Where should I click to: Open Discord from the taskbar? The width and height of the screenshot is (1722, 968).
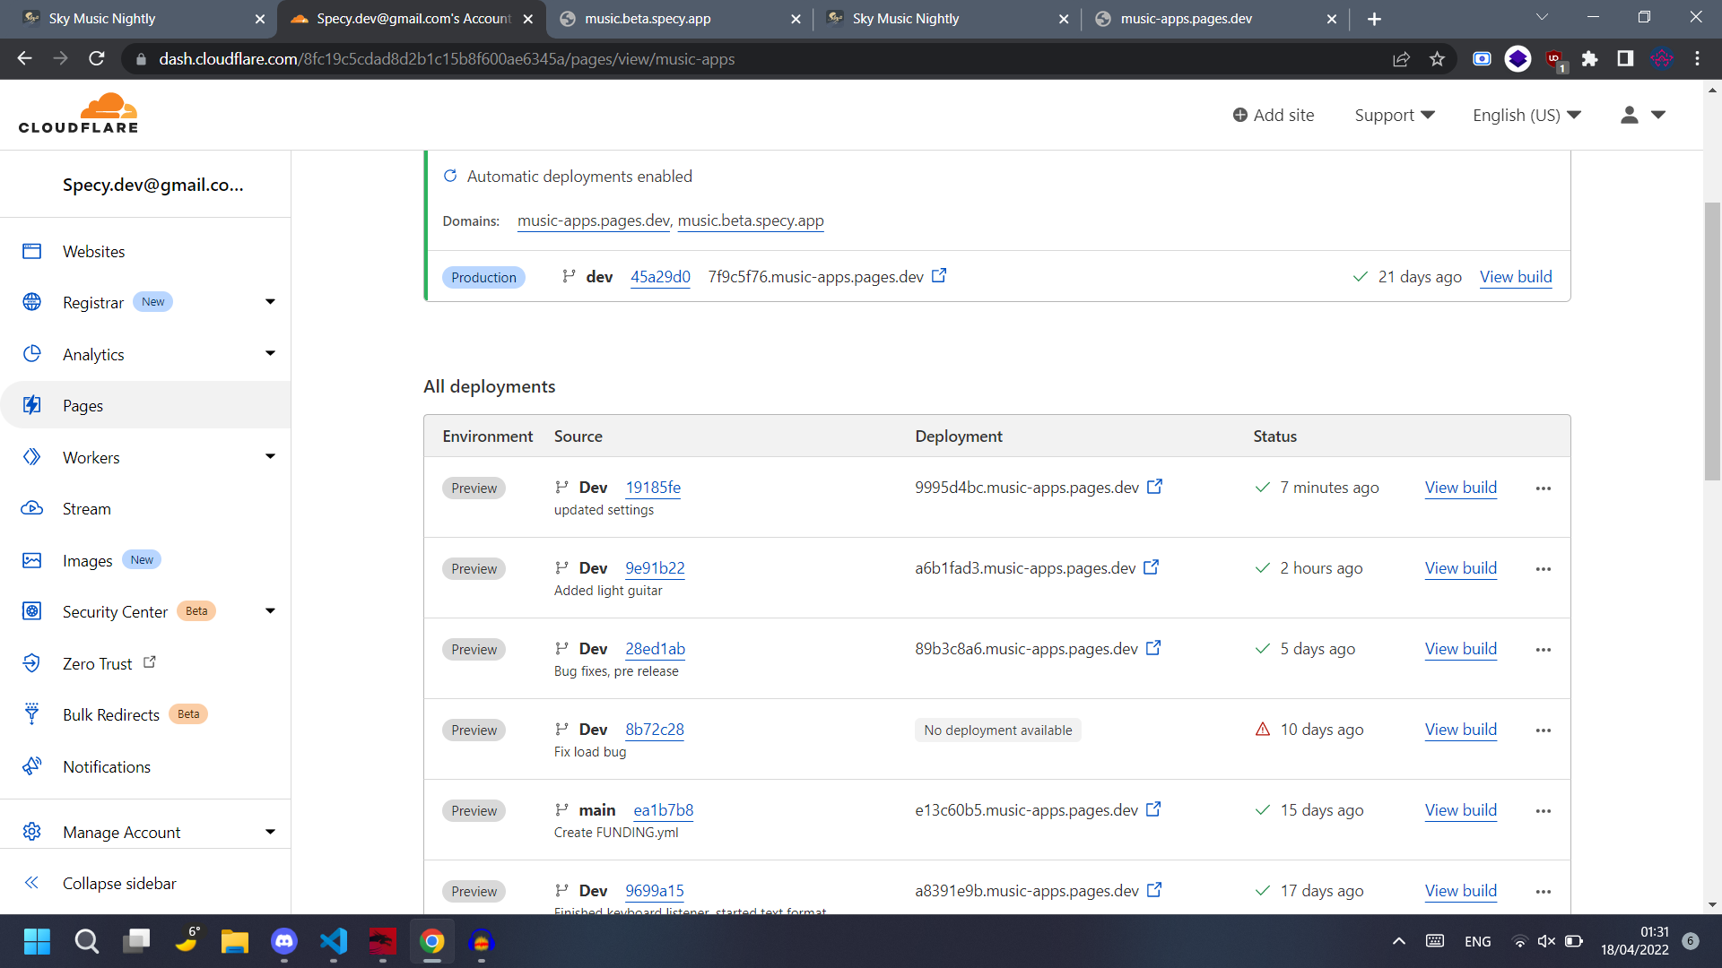(284, 941)
